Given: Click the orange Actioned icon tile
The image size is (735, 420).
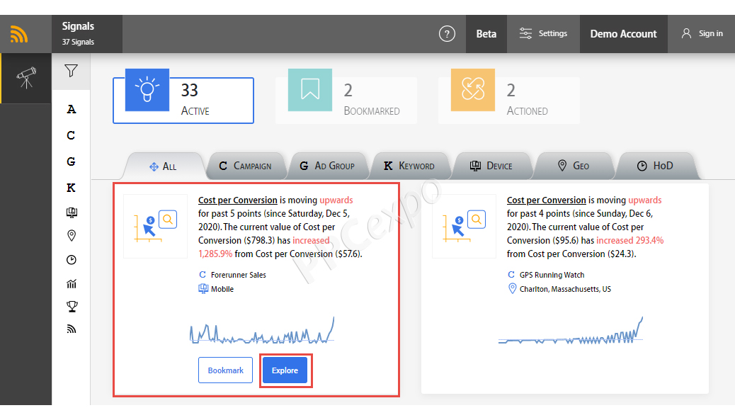Looking at the screenshot, I should tap(472, 89).
